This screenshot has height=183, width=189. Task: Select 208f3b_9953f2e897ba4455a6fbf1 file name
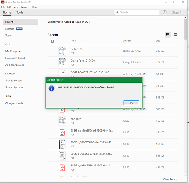pyautogui.click(x=91, y=154)
